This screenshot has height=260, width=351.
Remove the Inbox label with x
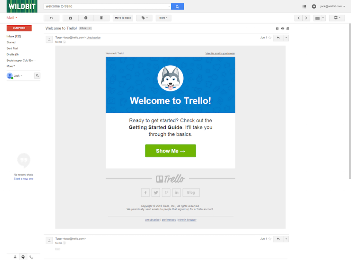pos(90,28)
